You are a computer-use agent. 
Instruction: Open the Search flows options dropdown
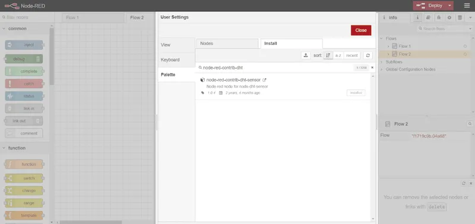tap(470, 28)
